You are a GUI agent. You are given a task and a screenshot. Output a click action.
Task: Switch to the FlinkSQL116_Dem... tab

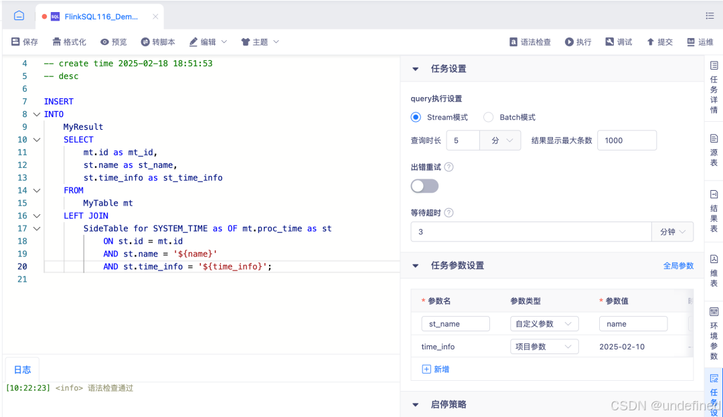pos(100,17)
